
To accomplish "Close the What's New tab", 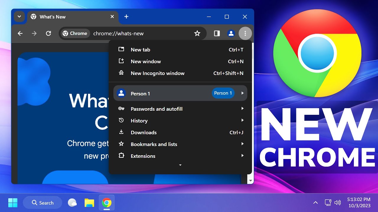I will tap(112, 17).
